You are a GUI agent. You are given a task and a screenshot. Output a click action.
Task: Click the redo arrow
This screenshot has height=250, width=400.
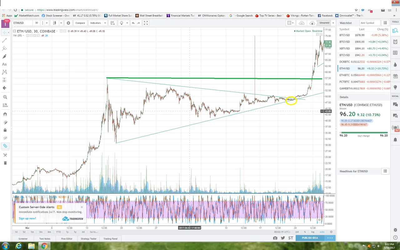pyautogui.click(x=139, y=23)
